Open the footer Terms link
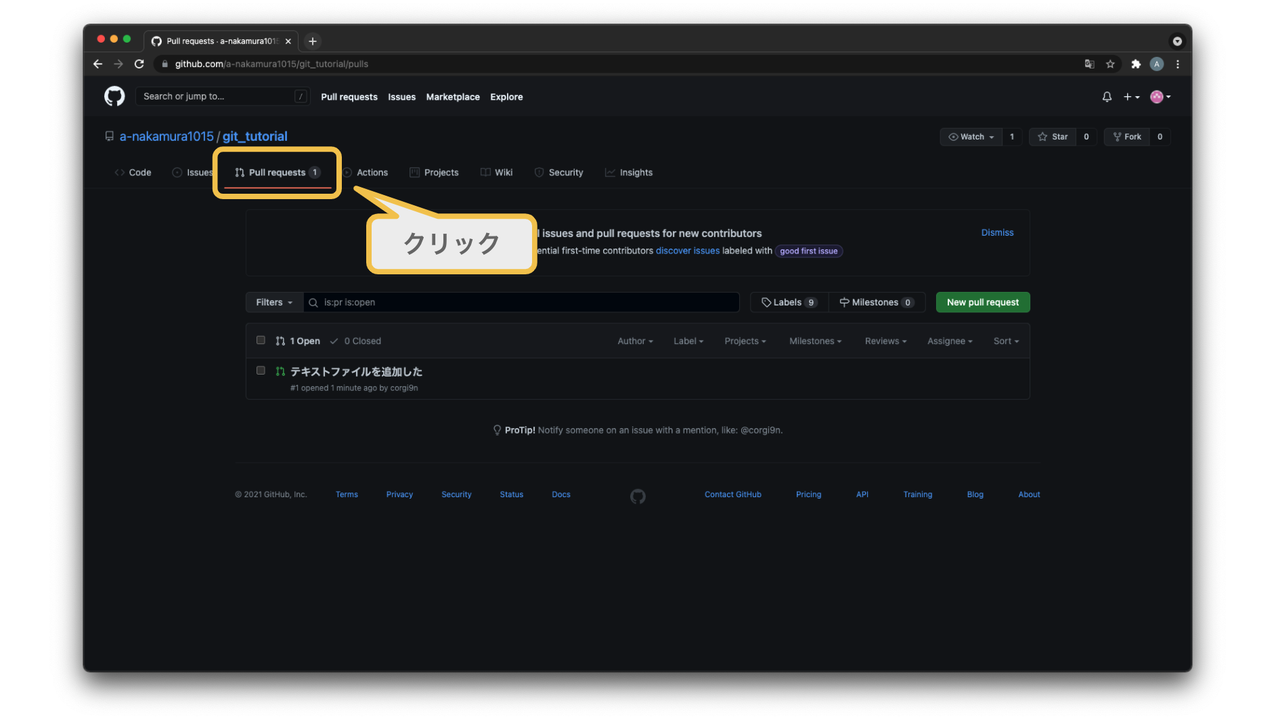The width and height of the screenshot is (1276, 718). point(347,494)
